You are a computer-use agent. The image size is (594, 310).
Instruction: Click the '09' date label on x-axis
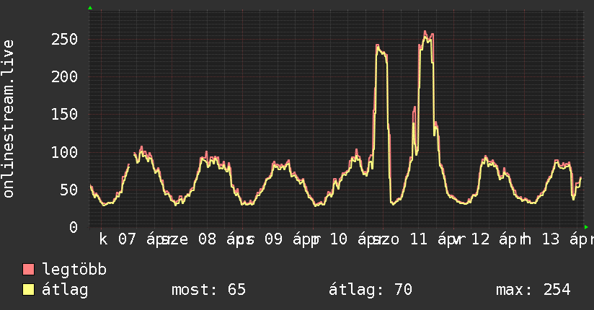(273, 239)
